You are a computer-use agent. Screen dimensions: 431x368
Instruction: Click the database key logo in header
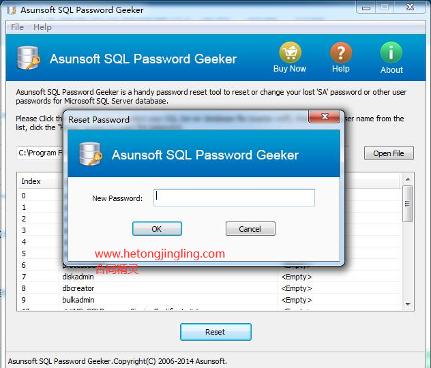point(29,58)
